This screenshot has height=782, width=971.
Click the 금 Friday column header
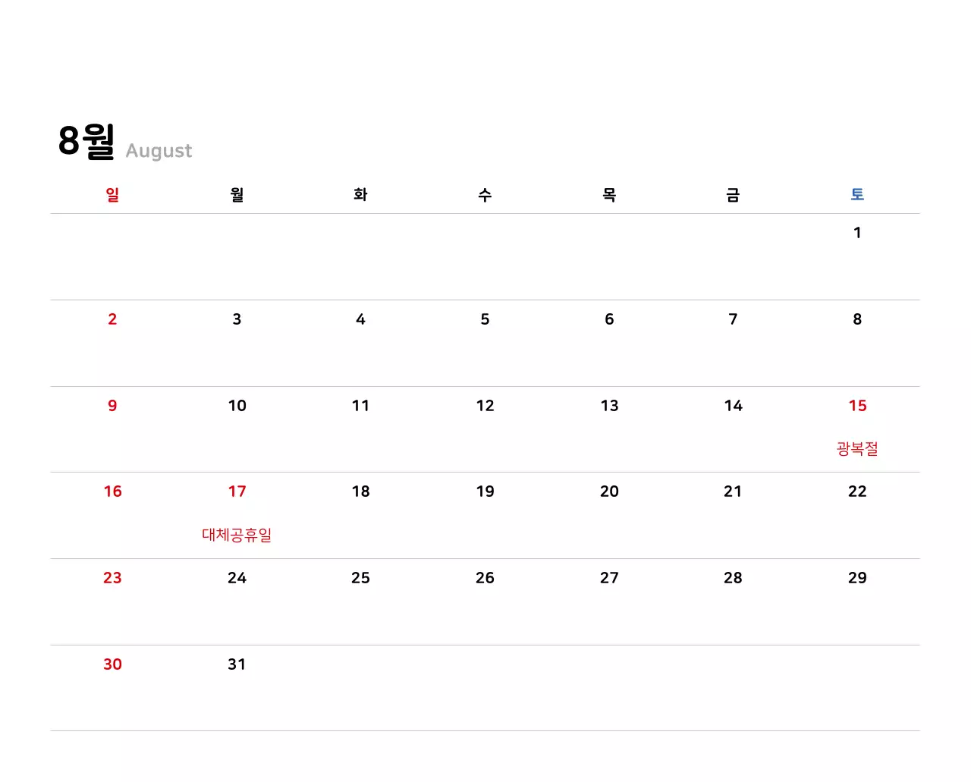(x=733, y=195)
